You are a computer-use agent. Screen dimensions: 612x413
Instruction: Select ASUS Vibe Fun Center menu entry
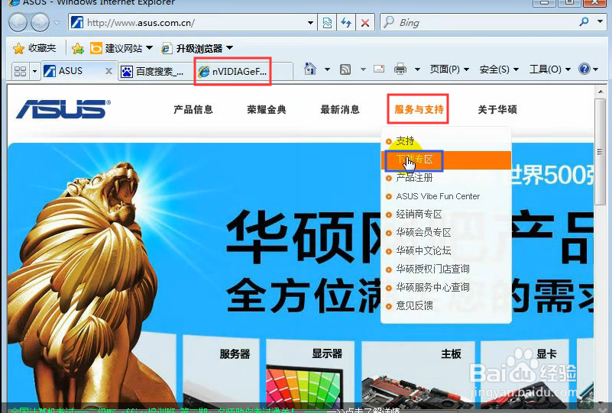(x=446, y=196)
